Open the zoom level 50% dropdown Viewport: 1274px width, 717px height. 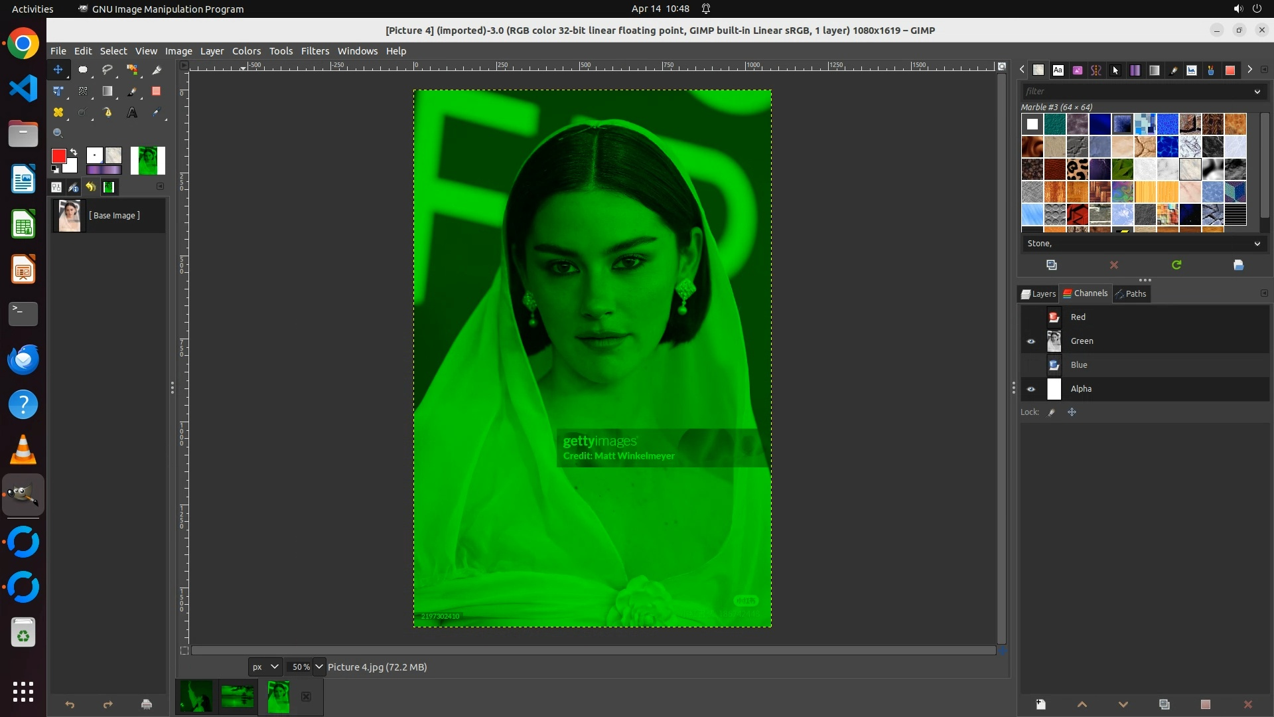[x=319, y=667]
